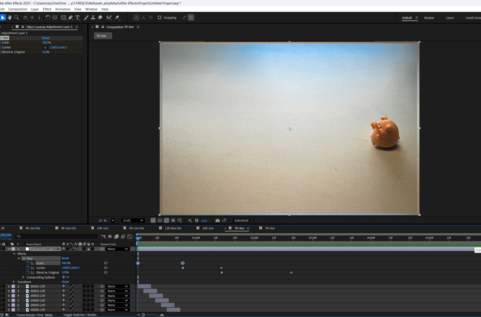Toggle mask and shape path visibility
Viewport: 481px width, 317px height.
pos(166,220)
